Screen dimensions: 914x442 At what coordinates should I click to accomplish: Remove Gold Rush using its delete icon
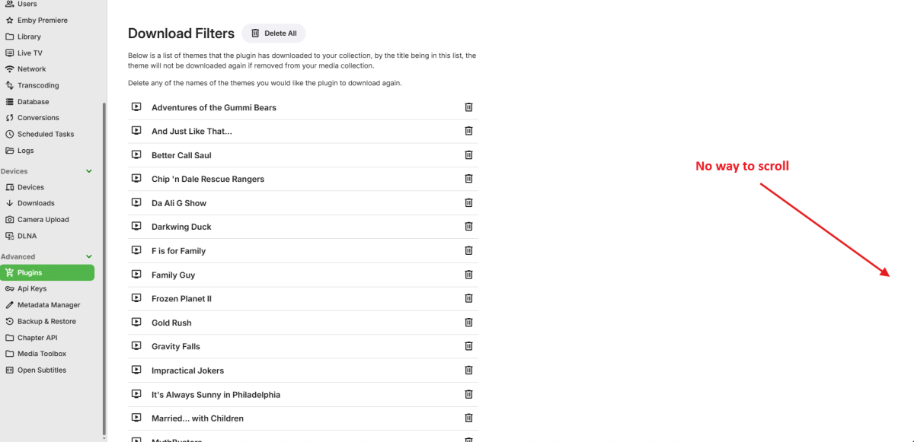[x=468, y=323]
